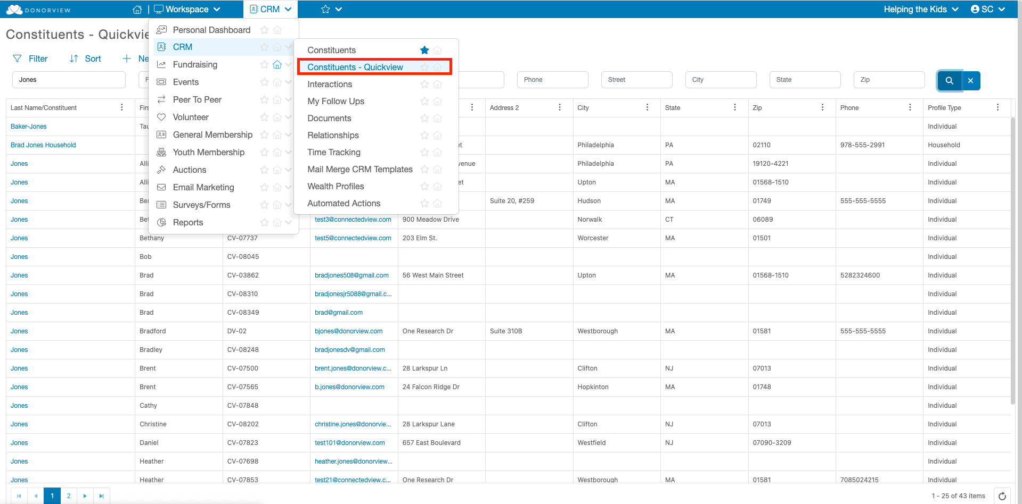Click the Sort button
This screenshot has width=1022, height=504.
pyautogui.click(x=85, y=59)
